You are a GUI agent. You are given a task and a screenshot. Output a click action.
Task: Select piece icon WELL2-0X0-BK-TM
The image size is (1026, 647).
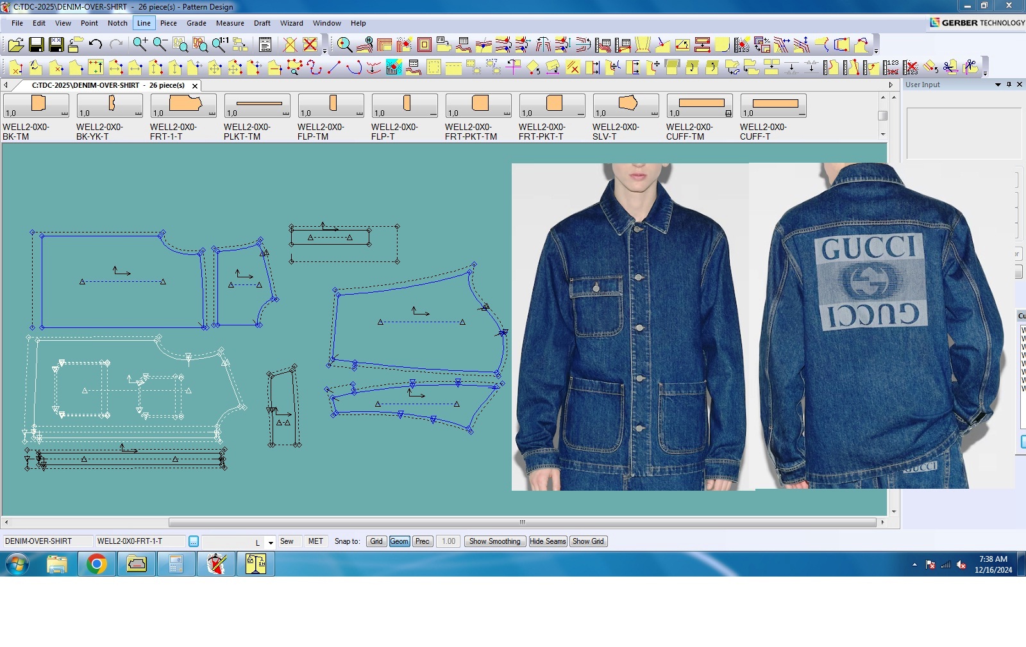36,106
